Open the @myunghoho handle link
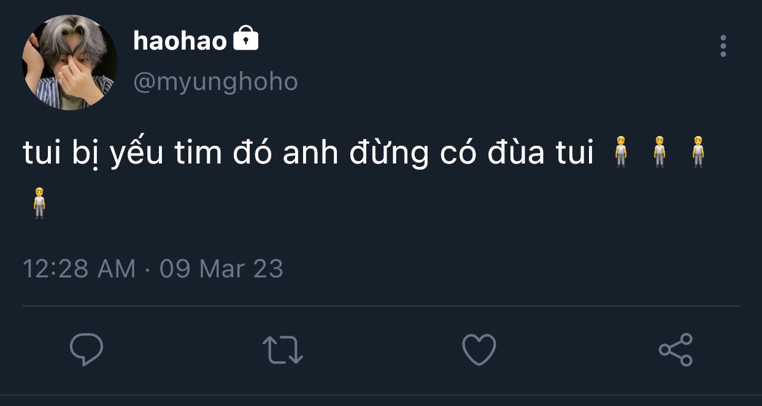 (215, 81)
